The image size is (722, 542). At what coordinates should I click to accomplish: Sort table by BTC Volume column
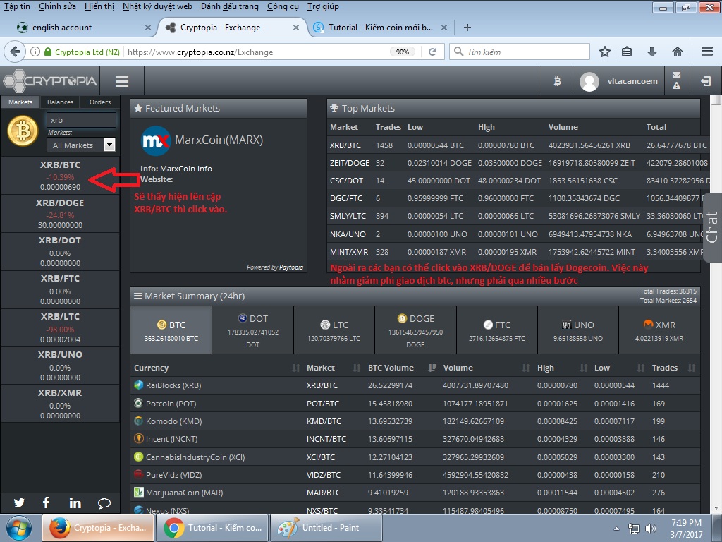[402, 368]
